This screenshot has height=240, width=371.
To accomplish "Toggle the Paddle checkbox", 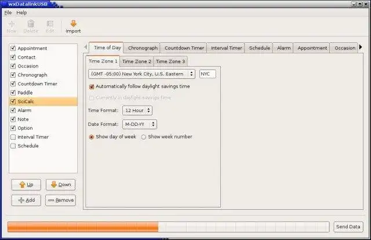I will [x=13, y=93].
